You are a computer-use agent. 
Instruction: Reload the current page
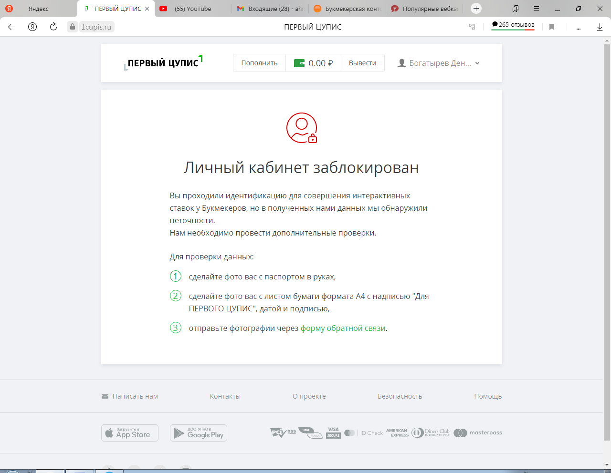point(53,27)
